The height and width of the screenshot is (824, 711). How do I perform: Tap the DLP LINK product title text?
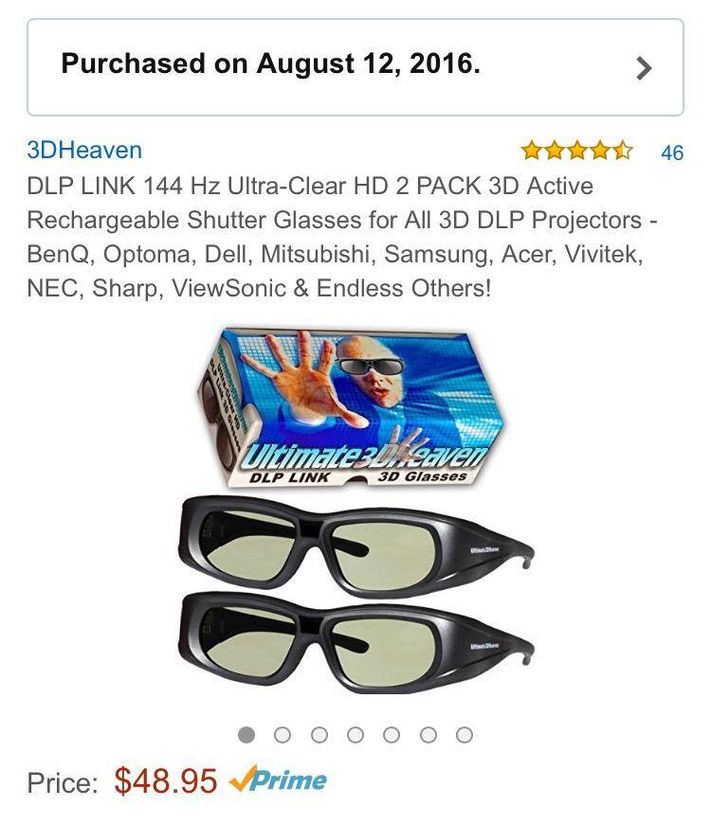point(342,237)
